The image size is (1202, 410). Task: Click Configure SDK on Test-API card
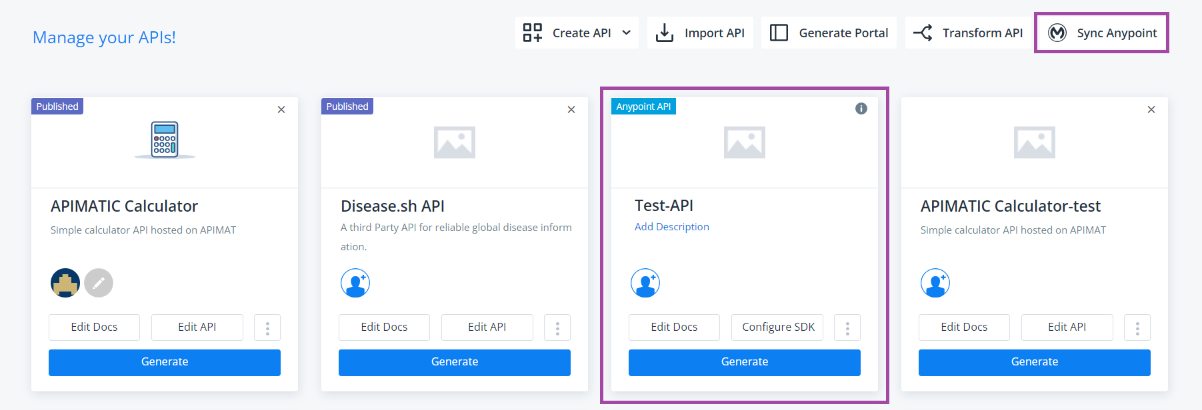(777, 327)
